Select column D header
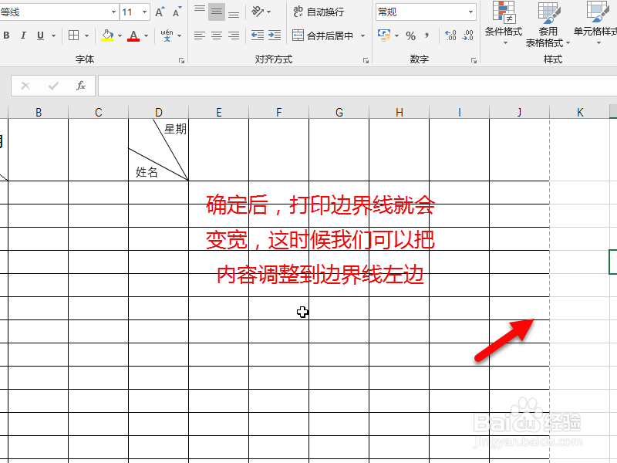Image resolution: width=617 pixels, height=463 pixels. (159, 112)
